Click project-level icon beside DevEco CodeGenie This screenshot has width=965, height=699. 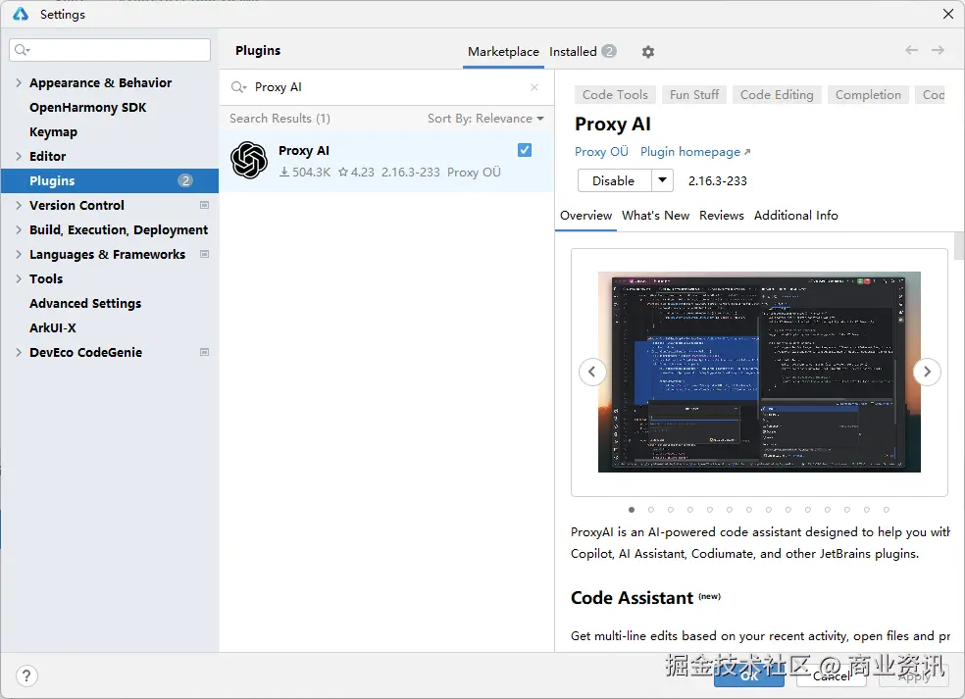(204, 352)
